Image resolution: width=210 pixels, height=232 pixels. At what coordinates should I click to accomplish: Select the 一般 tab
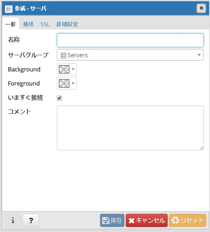click(x=10, y=24)
